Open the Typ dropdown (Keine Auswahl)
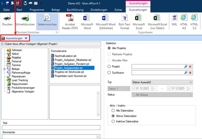202x139 pixels. click(x=162, y=82)
